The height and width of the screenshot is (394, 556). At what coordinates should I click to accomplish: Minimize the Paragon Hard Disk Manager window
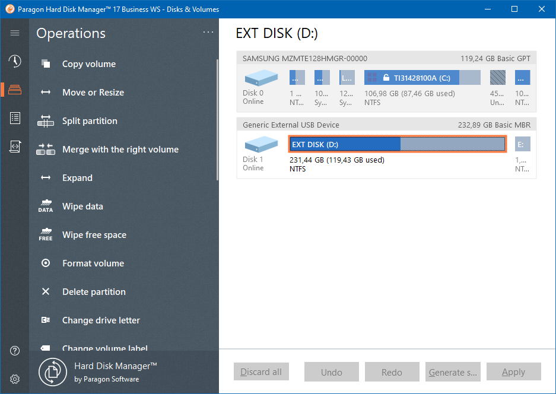(x=488, y=9)
